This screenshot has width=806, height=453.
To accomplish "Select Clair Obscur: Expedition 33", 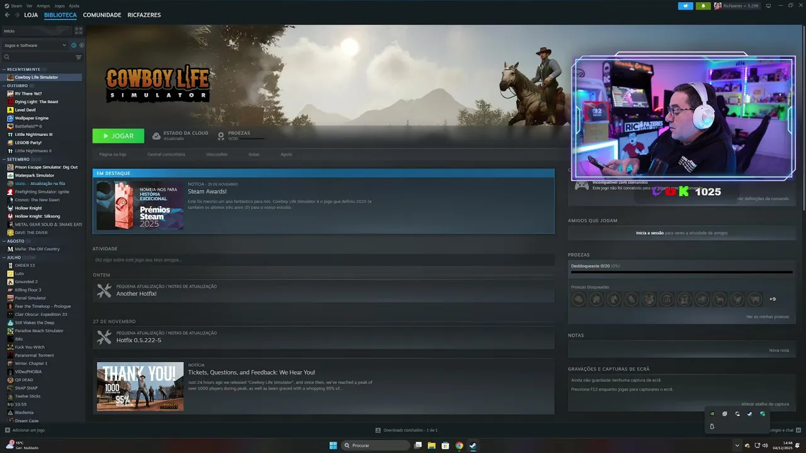I will (x=41, y=315).
